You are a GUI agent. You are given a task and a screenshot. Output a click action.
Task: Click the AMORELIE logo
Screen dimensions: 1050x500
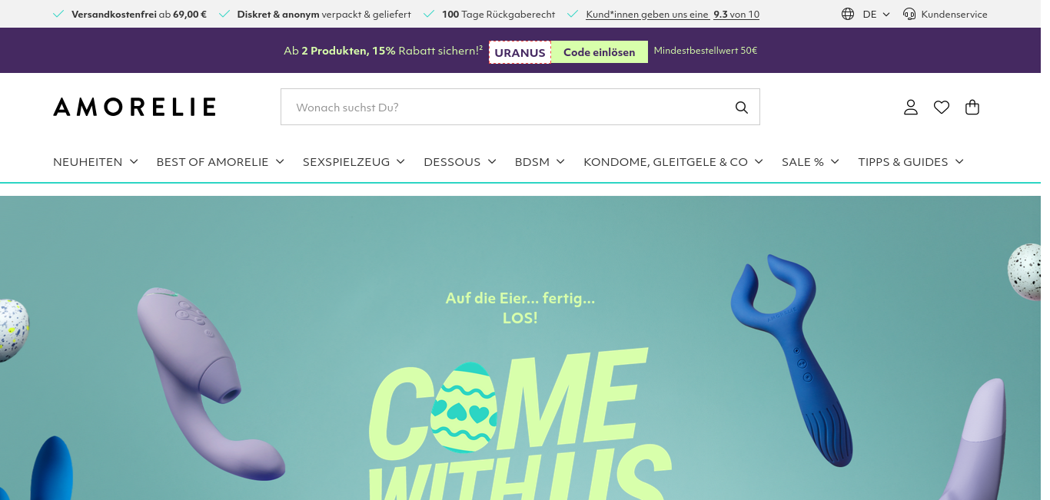coord(135,107)
